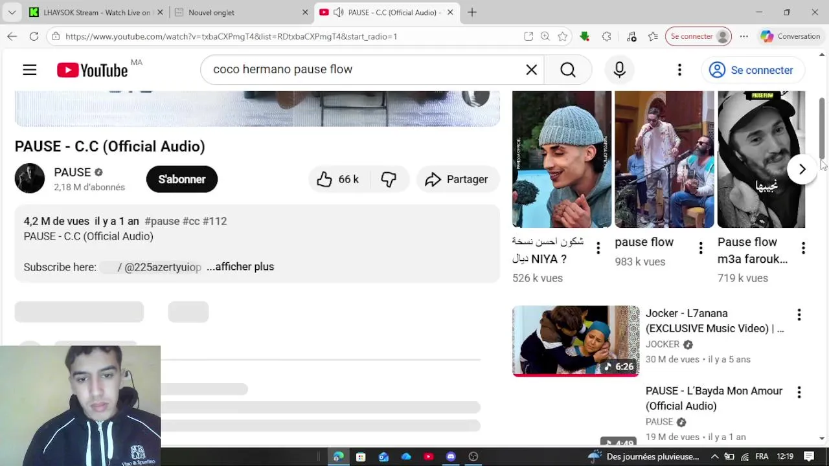Open a new browser tab

tap(472, 12)
